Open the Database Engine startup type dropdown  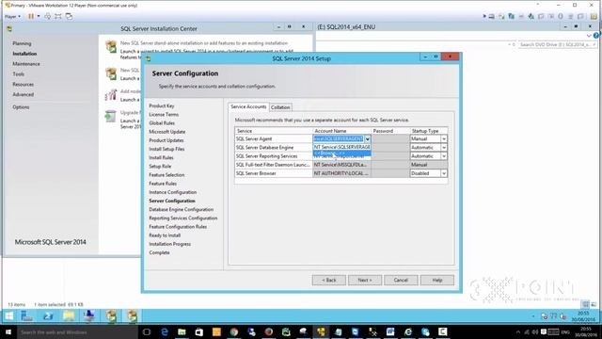pos(443,148)
